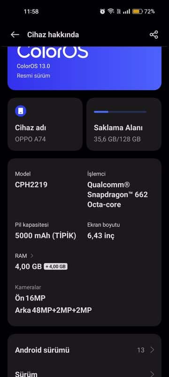Select the Sürüm list item

pyautogui.click(x=84, y=372)
